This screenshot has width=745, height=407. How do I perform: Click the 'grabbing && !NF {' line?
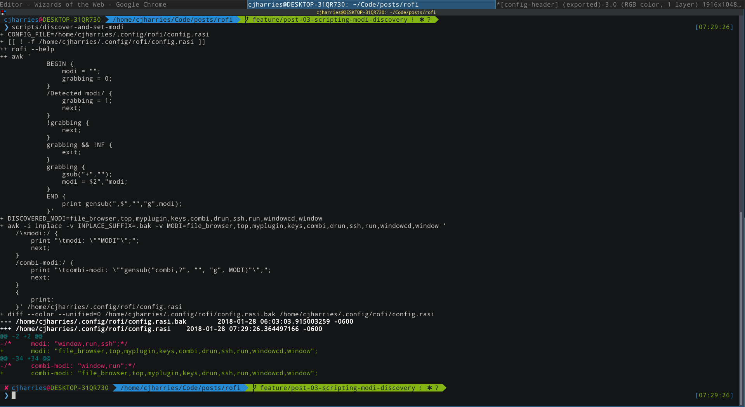tap(80, 145)
